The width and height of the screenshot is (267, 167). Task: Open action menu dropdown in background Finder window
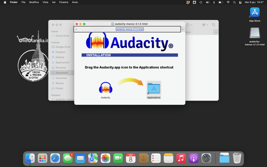189,25
